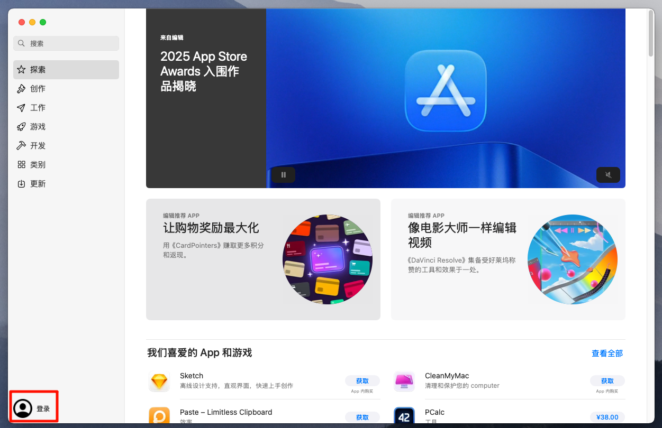The height and width of the screenshot is (428, 662).
Task: Click the rocket icon next to 游戏
Action: [21, 127]
